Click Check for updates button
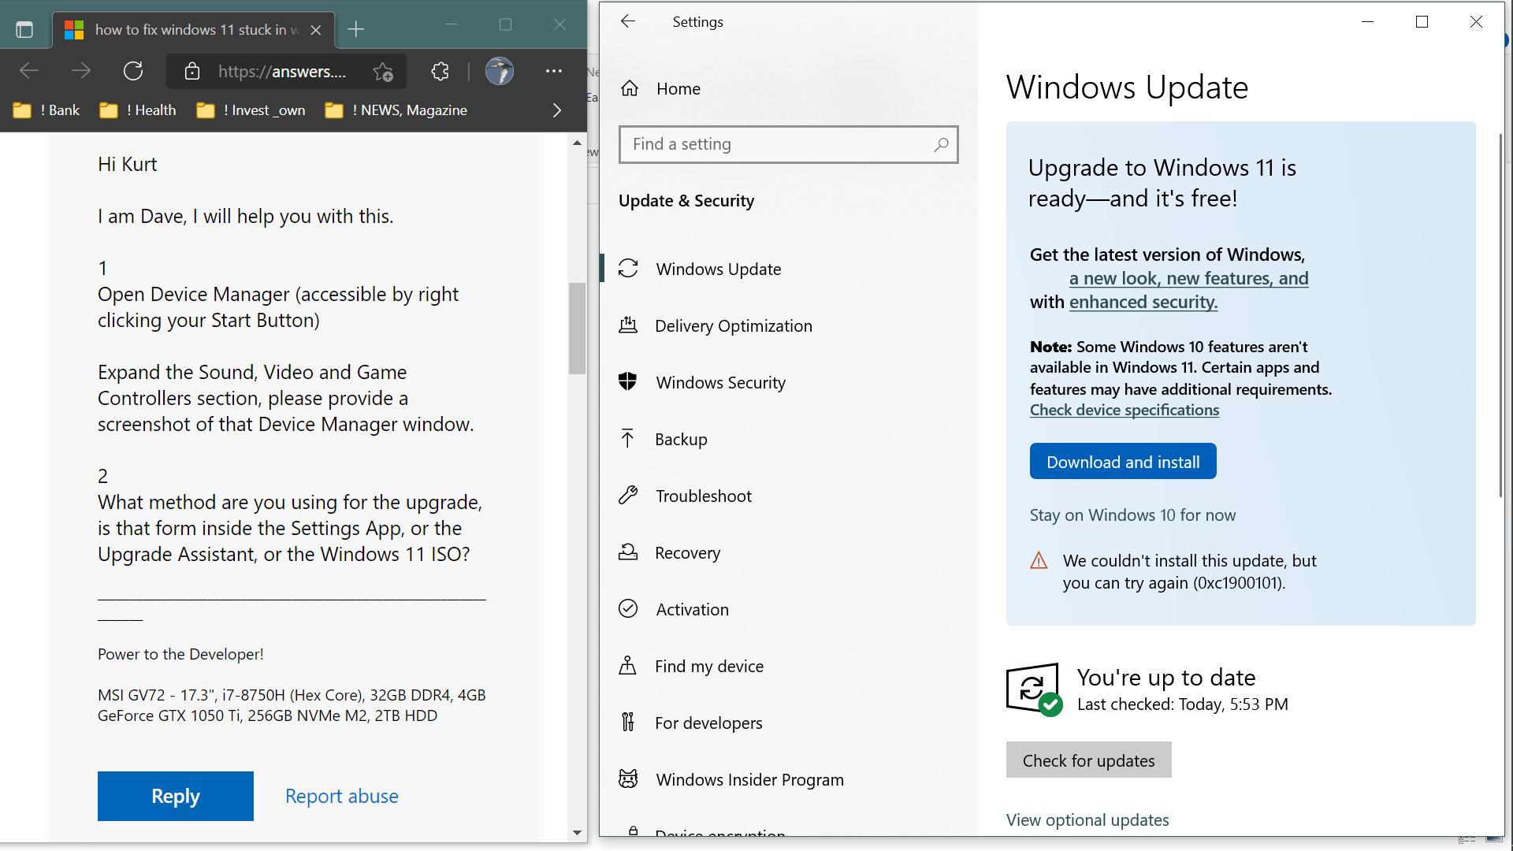This screenshot has width=1513, height=851. coord(1088,760)
